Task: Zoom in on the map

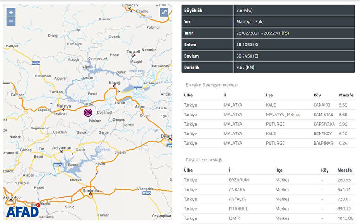Action: [11, 12]
